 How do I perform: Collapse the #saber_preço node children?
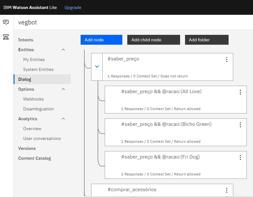[97, 66]
